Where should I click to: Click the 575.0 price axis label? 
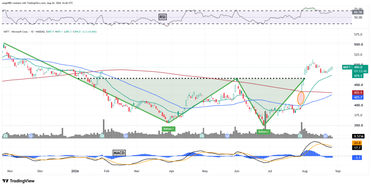358,34
